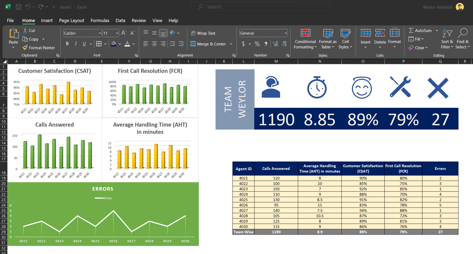Toggle Middle Align vertical alignment

pos(154,33)
